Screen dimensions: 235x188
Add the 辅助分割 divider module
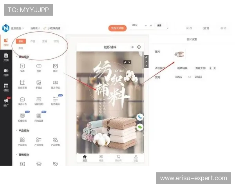(x=39, y=101)
